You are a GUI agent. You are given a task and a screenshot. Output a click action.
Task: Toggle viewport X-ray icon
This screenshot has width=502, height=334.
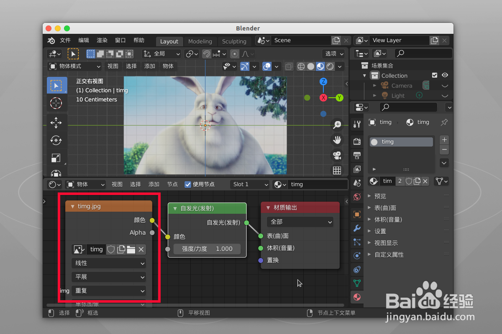coord(289,66)
